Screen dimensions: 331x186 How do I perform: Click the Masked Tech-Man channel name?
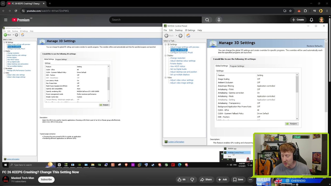click(22, 178)
